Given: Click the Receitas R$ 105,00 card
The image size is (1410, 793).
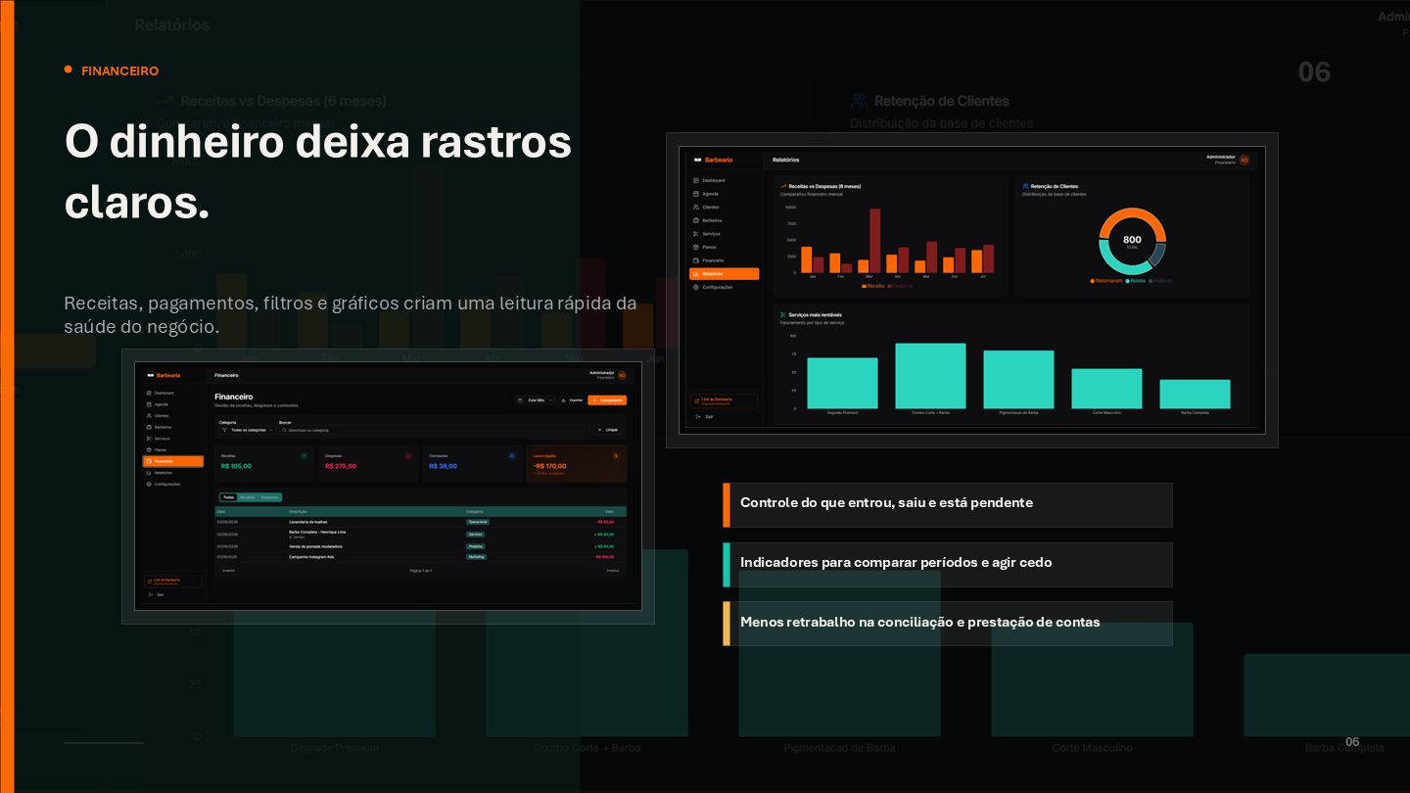Looking at the screenshot, I should 262,464.
